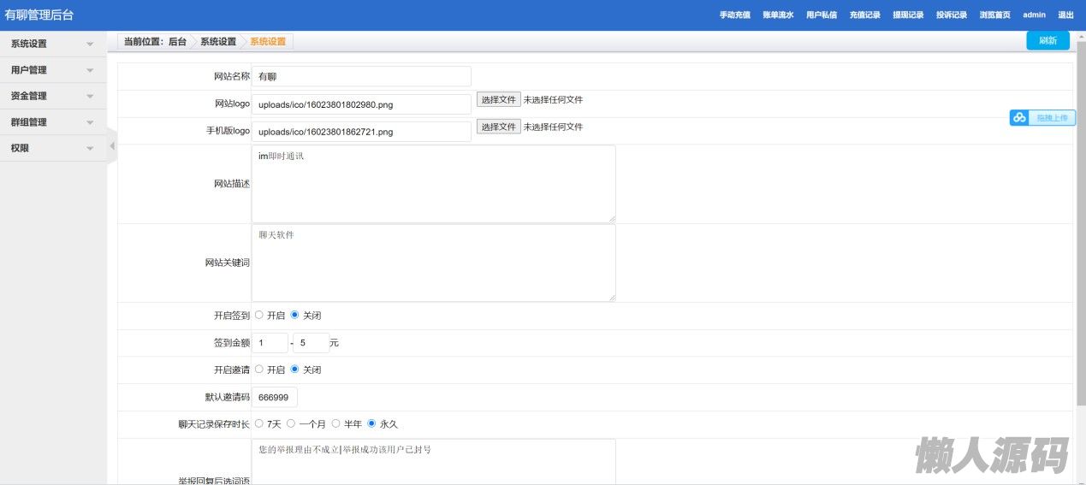Expand the 用户管理 sidebar menu
Image resolution: width=1086 pixels, height=485 pixels.
[53, 70]
